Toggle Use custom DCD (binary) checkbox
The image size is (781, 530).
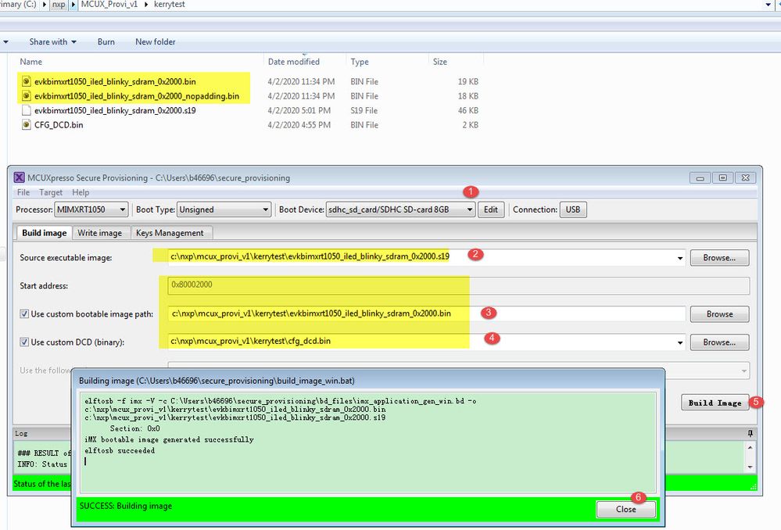click(24, 342)
